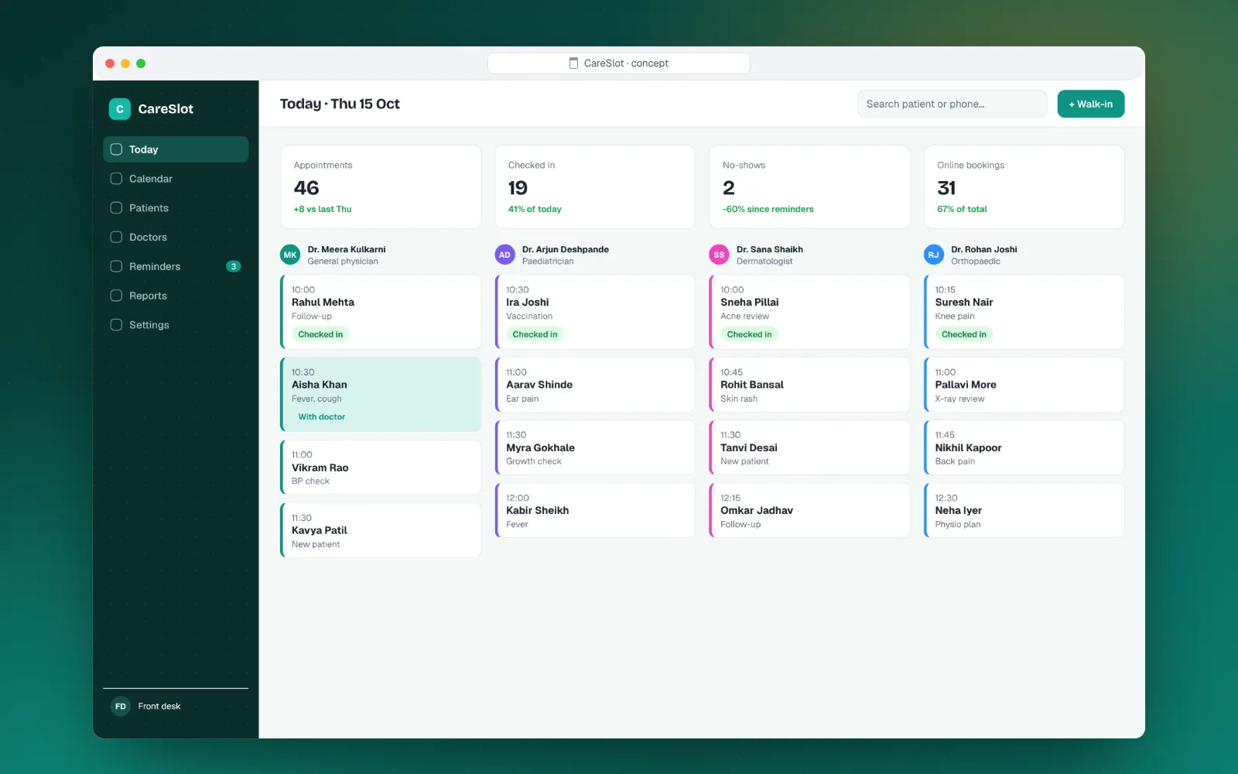Click Dr. Meera Kulkarni's MK avatar
The image size is (1238, 774).
pyautogui.click(x=290, y=255)
